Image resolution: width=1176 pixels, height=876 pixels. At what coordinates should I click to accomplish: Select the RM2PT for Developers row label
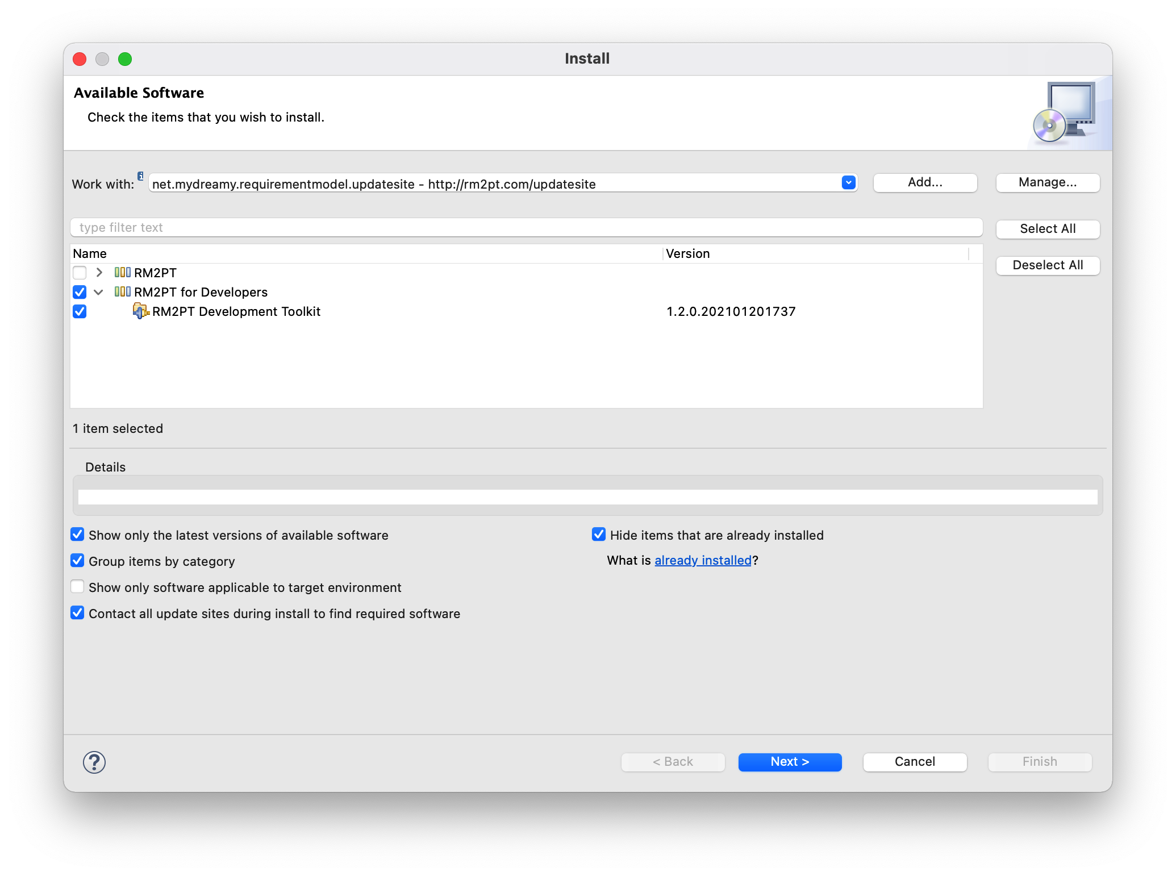201,292
